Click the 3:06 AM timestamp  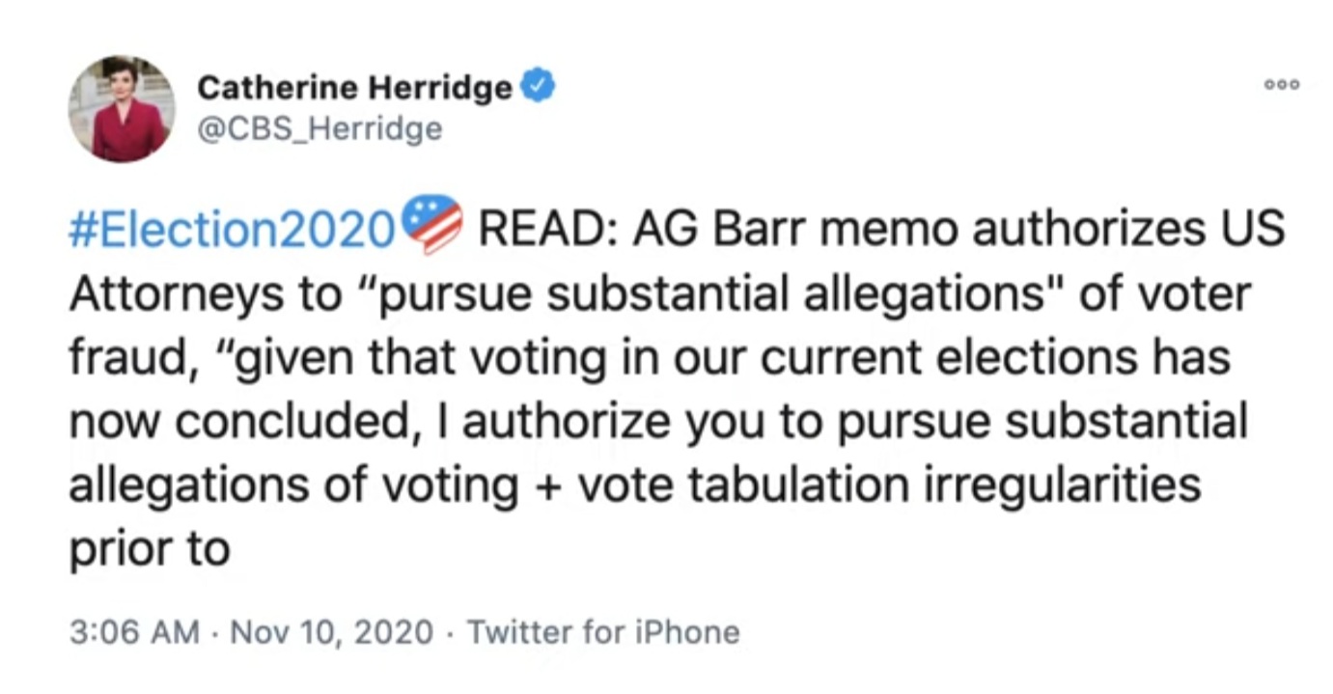point(134,632)
